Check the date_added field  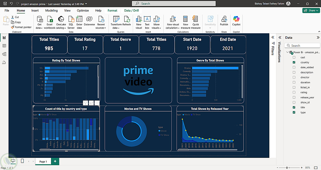coord(294,67)
